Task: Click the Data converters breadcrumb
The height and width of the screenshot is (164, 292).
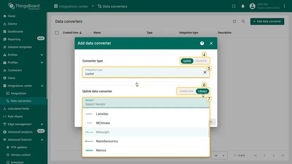Action: (112, 6)
